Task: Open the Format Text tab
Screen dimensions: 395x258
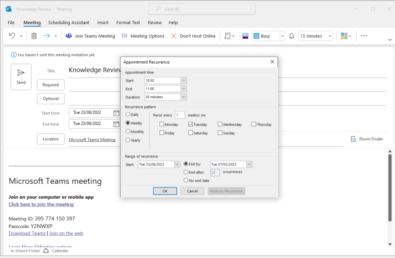Action: pyautogui.click(x=128, y=23)
